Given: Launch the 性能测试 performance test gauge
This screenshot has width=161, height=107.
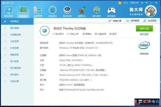Looking at the screenshot, I should click(x=52, y=10).
